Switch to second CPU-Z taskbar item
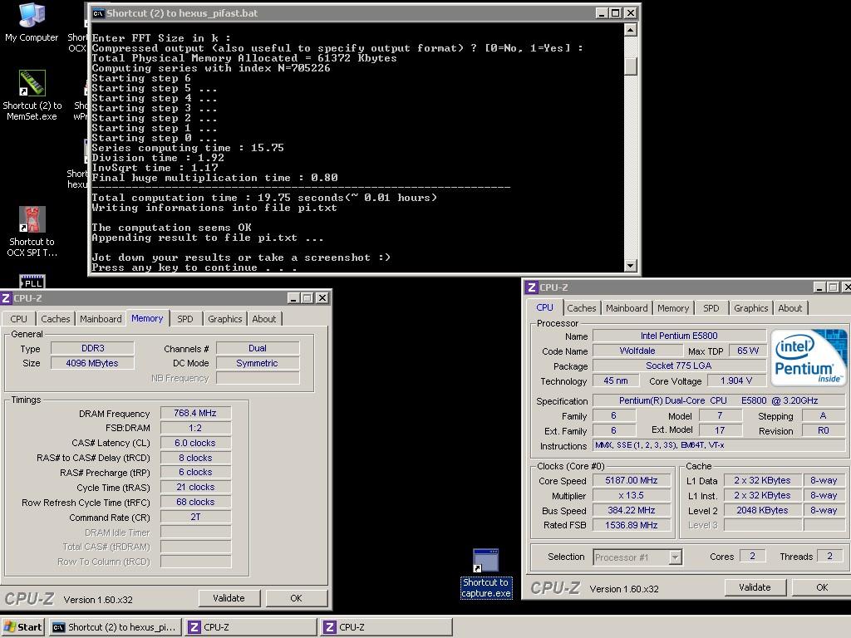The image size is (851, 638). click(386, 627)
